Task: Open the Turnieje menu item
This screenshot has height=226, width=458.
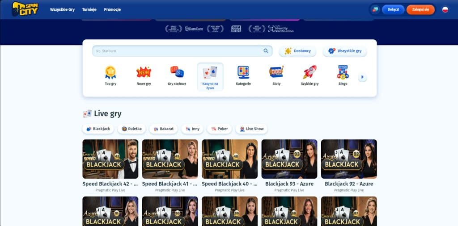Action: coord(89,9)
